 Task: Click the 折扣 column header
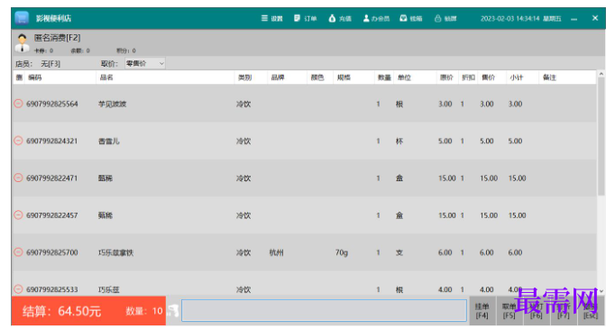468,78
